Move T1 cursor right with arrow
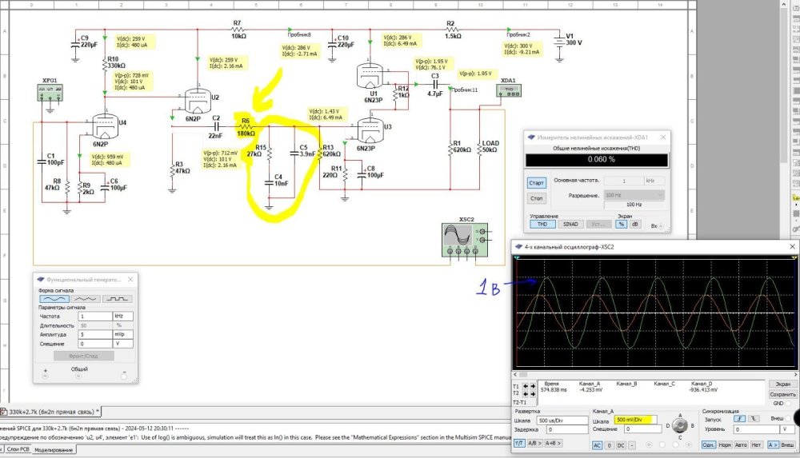 click(x=533, y=385)
